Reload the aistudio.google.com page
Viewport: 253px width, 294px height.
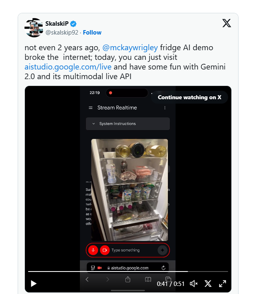(163, 268)
